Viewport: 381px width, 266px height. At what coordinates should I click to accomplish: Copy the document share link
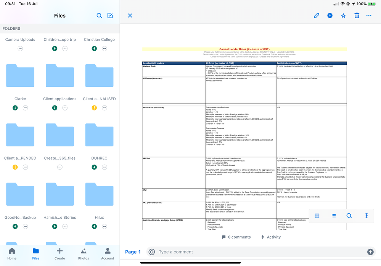coord(316,16)
